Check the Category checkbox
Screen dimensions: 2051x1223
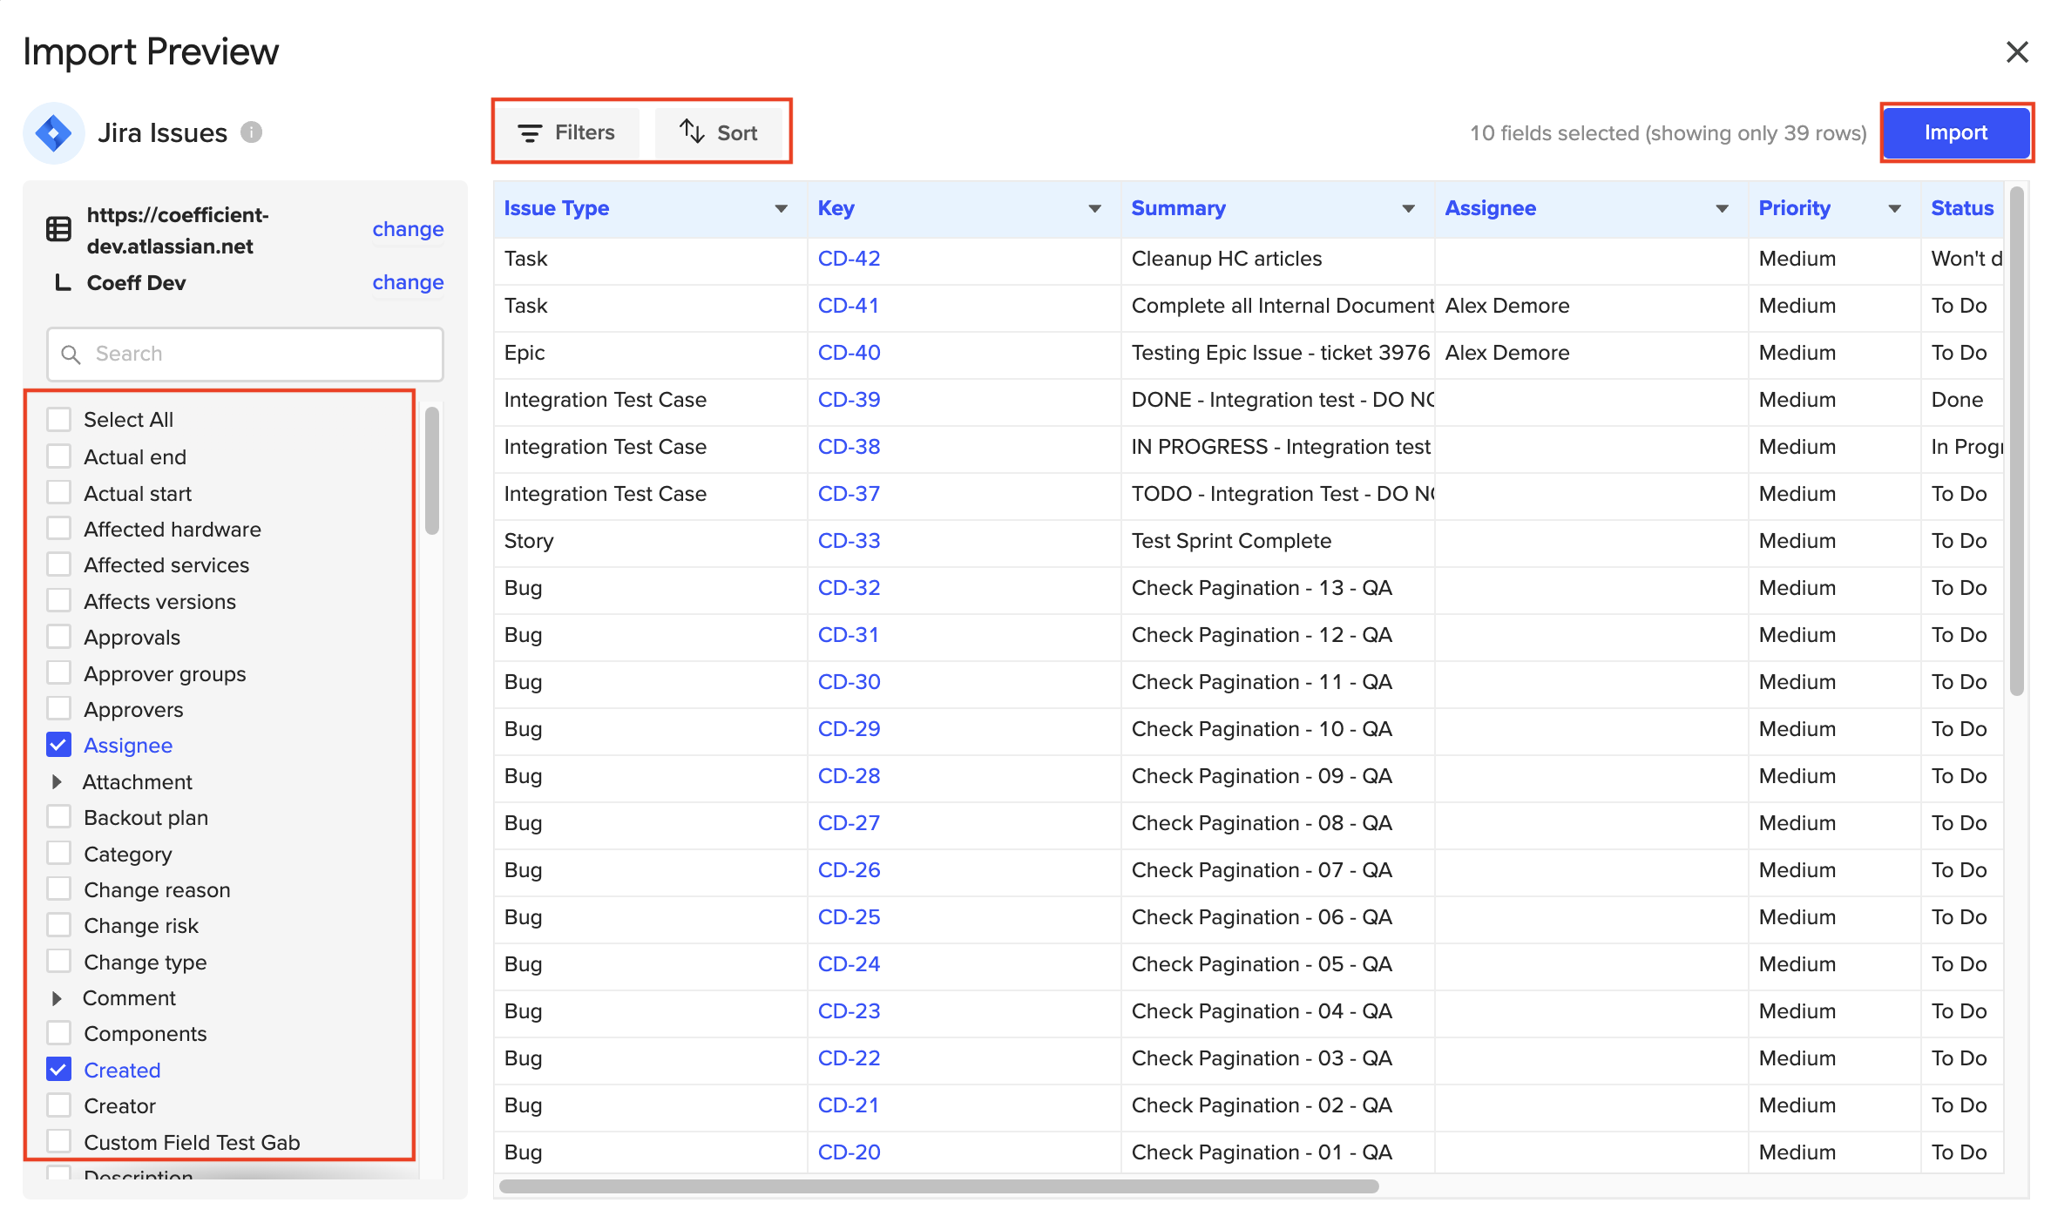pos(58,854)
